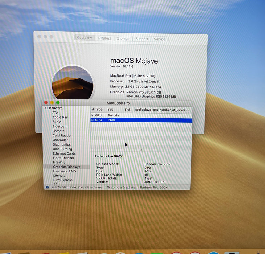Open the Support tab
The image size is (265, 254).
(142, 39)
